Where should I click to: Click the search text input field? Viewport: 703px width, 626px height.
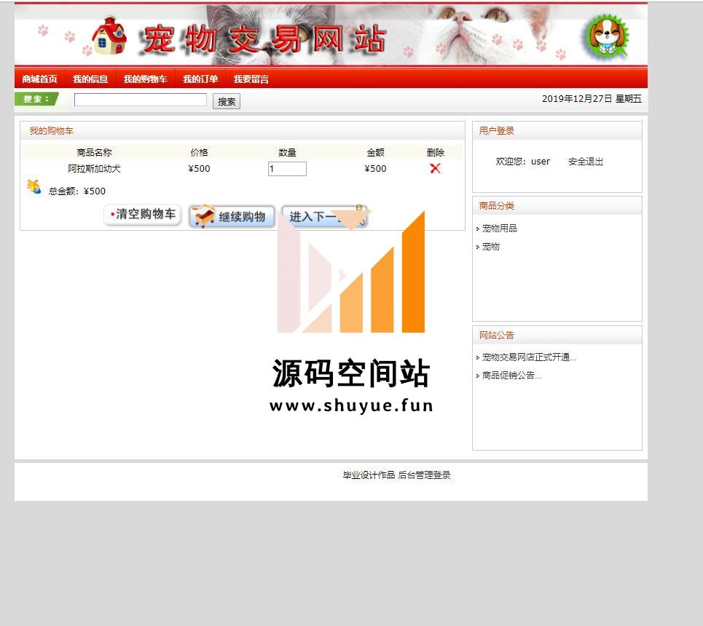click(141, 100)
